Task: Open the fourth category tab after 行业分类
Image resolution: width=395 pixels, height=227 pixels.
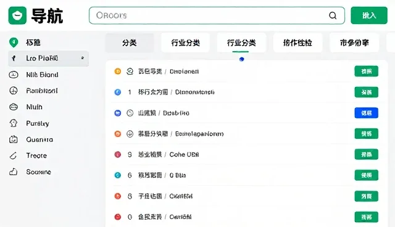Action: click(x=297, y=43)
